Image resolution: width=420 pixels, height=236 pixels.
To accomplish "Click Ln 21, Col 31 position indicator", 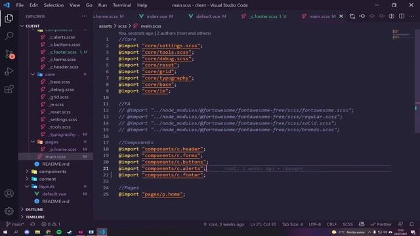I will coord(262,224).
